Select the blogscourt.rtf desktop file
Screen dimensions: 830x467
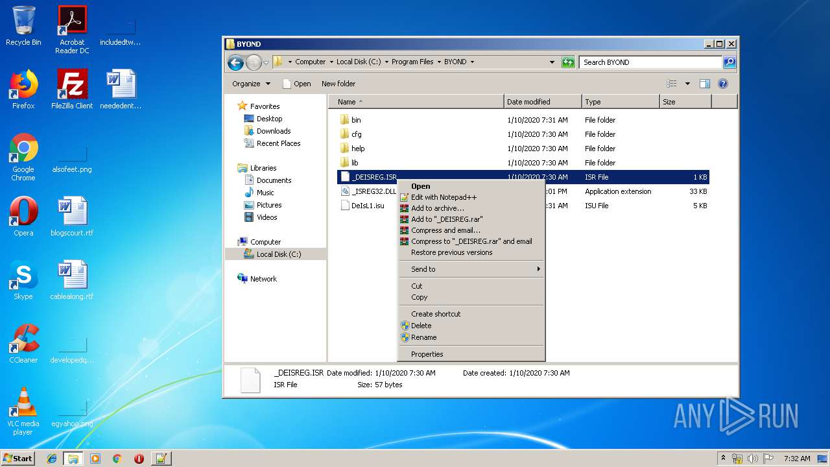pos(72,217)
